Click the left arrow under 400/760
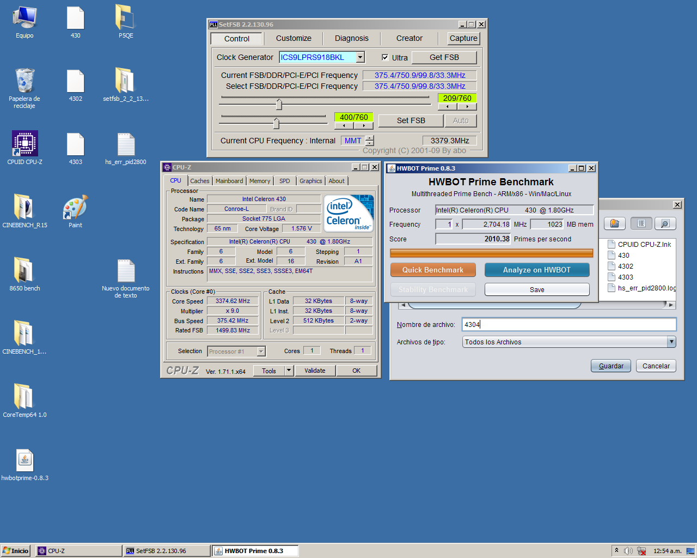This screenshot has width=697, height=558. pyautogui.click(x=344, y=125)
